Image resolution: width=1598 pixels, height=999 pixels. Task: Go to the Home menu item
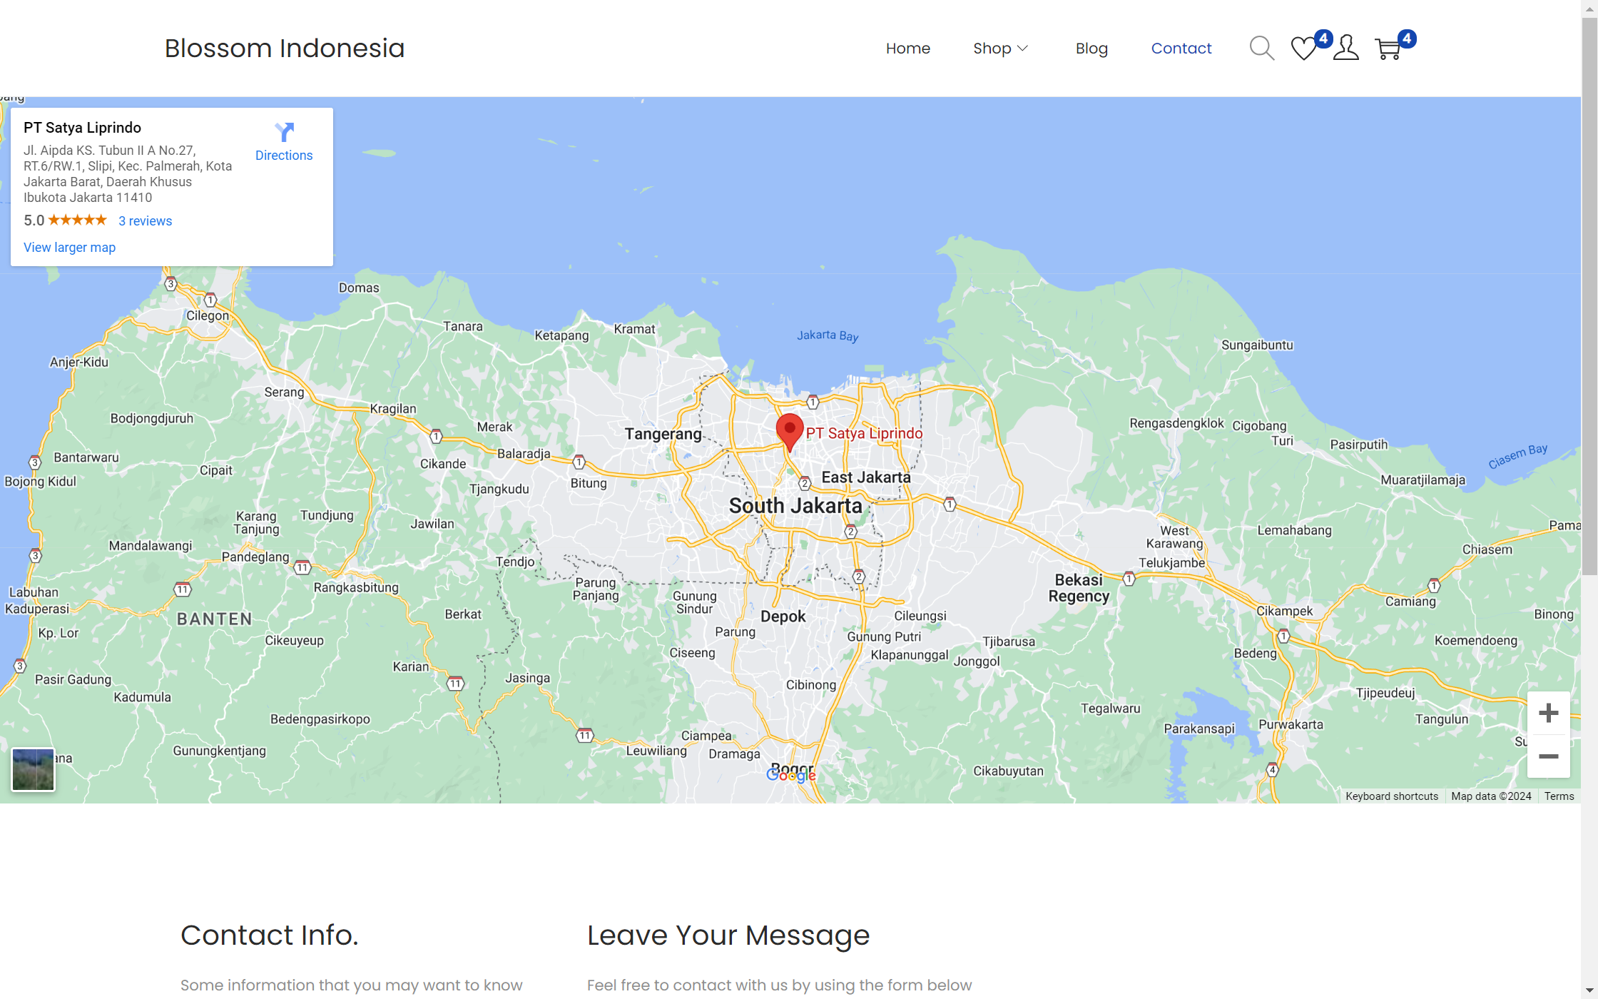pyautogui.click(x=907, y=49)
